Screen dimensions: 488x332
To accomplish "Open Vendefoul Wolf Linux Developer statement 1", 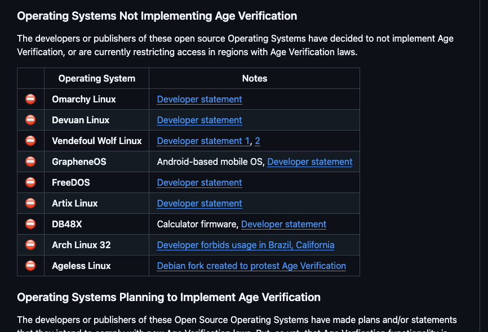I will click(x=203, y=141).
